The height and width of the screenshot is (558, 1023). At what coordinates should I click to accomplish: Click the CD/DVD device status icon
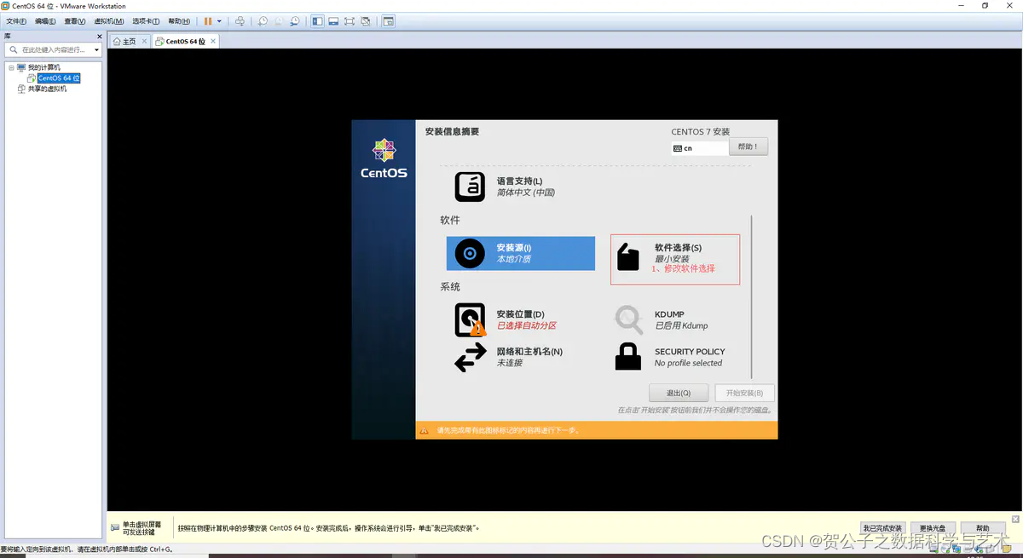pyautogui.click(x=945, y=549)
